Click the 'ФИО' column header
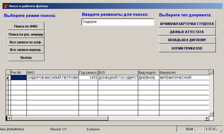 tap(53, 73)
